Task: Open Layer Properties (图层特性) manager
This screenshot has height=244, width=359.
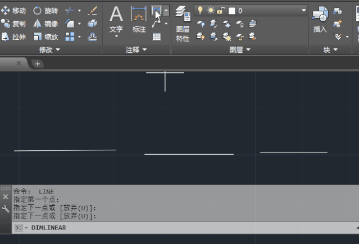Action: pos(183,24)
